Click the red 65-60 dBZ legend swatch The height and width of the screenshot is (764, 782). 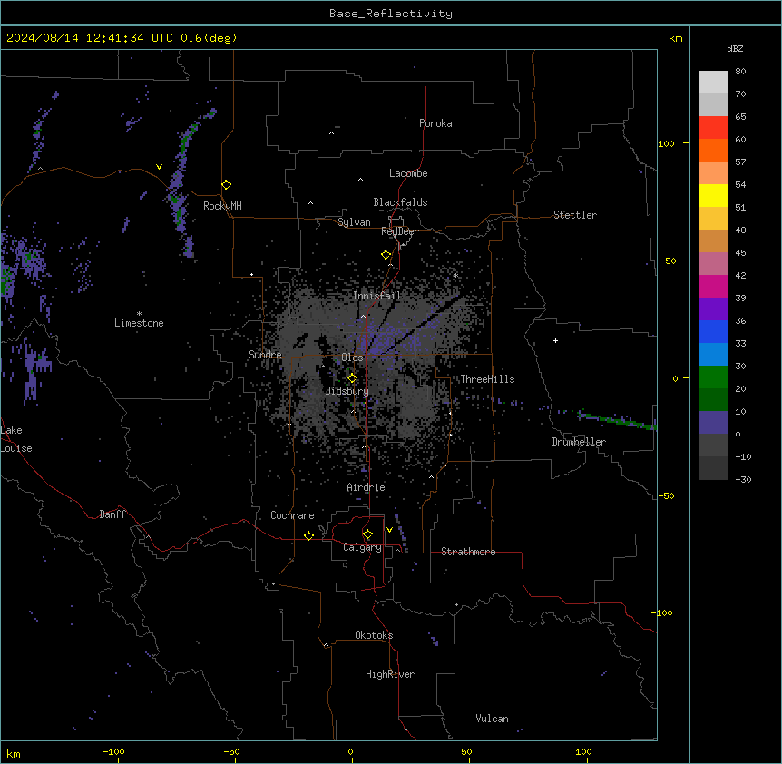pos(713,128)
